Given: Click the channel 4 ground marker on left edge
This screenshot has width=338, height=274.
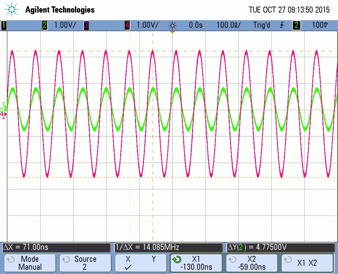Looking at the screenshot, I should click(x=3, y=115).
